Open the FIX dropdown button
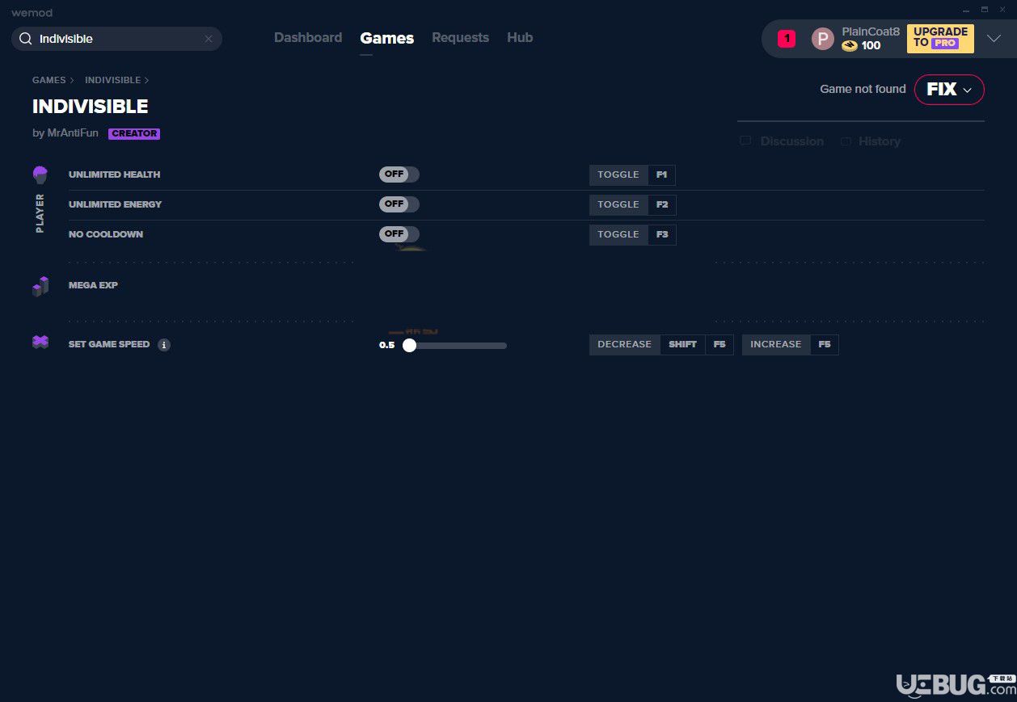This screenshot has width=1017, height=702. pyautogui.click(x=949, y=90)
